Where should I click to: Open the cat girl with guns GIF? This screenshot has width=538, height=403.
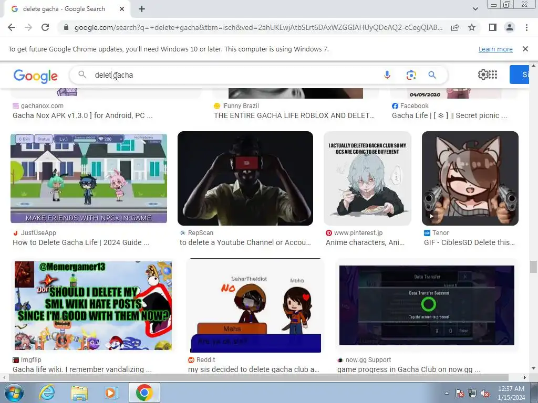pos(470,178)
